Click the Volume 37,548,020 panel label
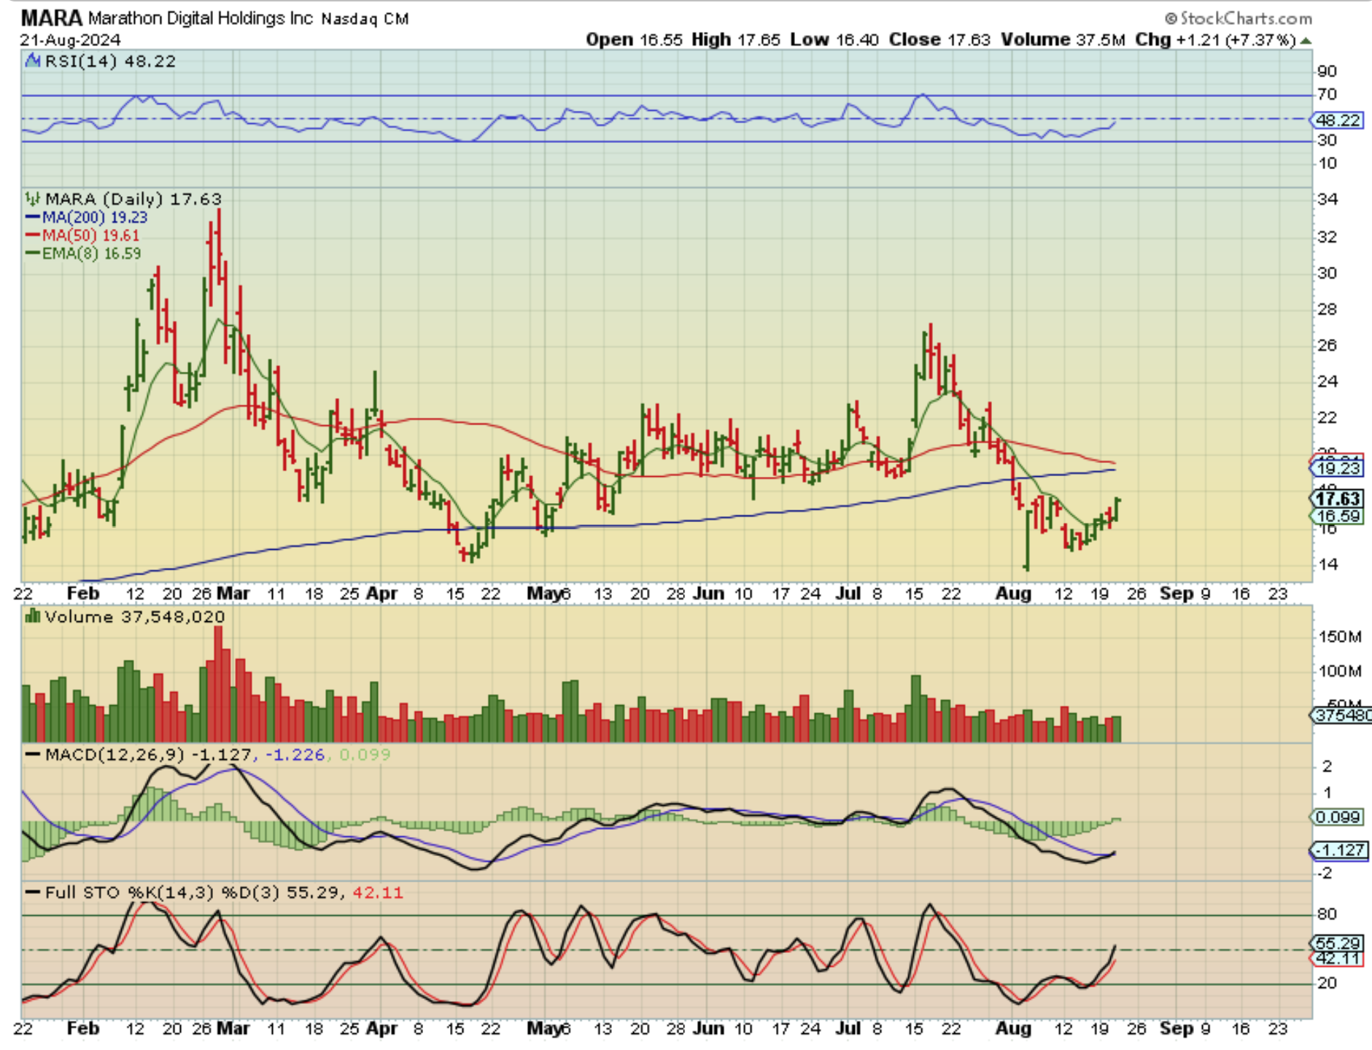The height and width of the screenshot is (1050, 1372). (135, 617)
